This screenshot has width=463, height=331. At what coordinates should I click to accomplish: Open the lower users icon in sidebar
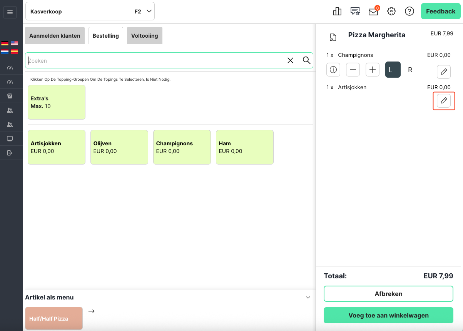[x=10, y=125]
